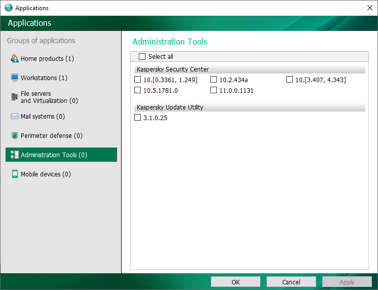The image size is (378, 290).
Task: Click the Apply button
Action: click(x=347, y=282)
